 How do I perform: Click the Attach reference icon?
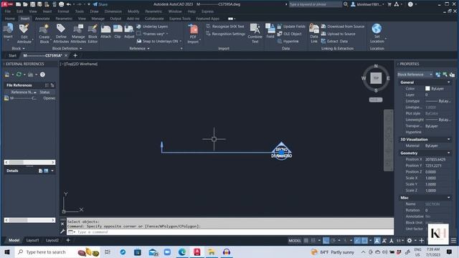(105, 29)
